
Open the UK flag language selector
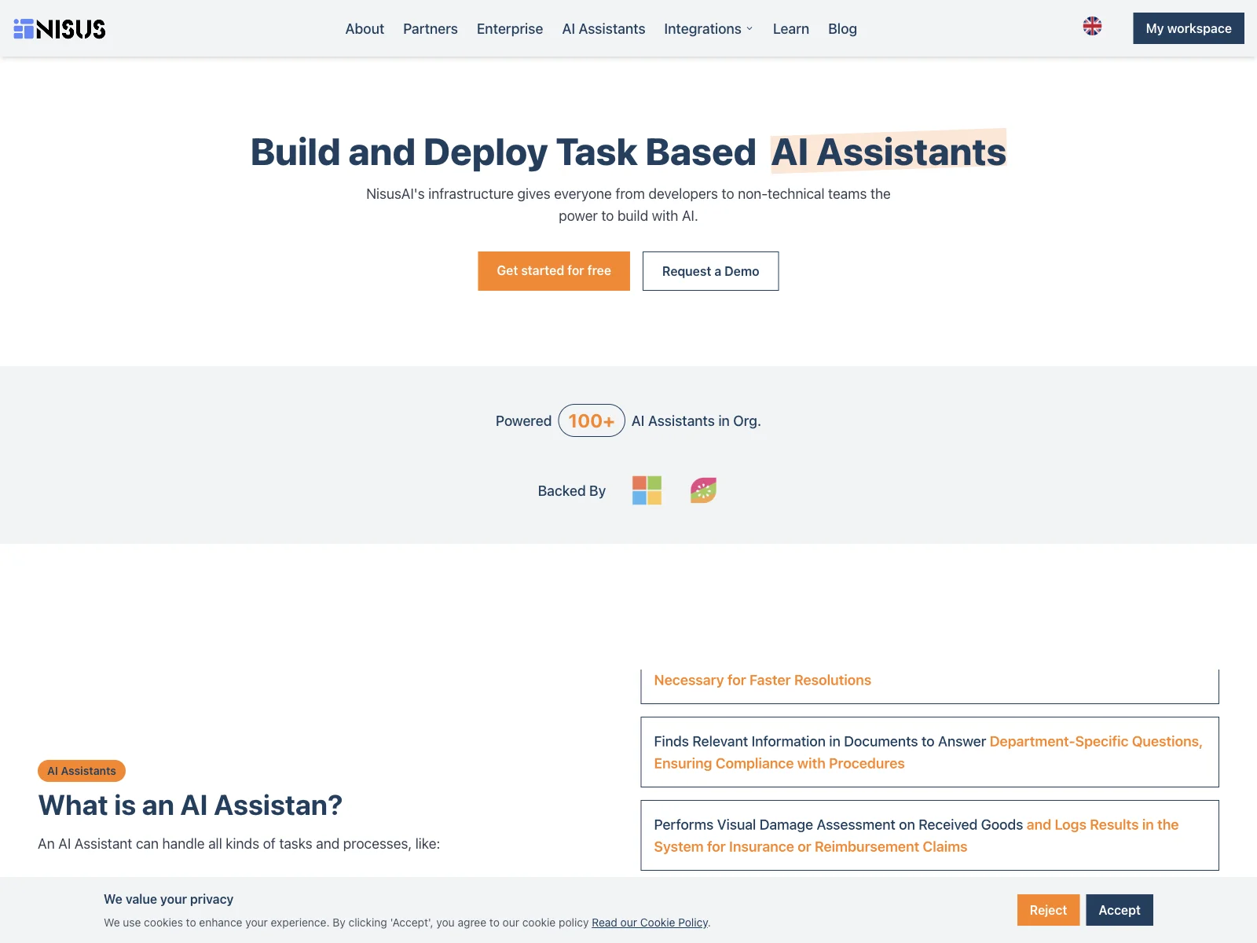tap(1092, 26)
